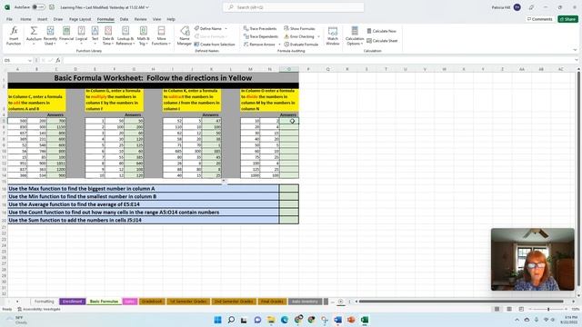Open taskbar Search
Viewport: 582px width, 327px height.
pyautogui.click(x=231, y=320)
